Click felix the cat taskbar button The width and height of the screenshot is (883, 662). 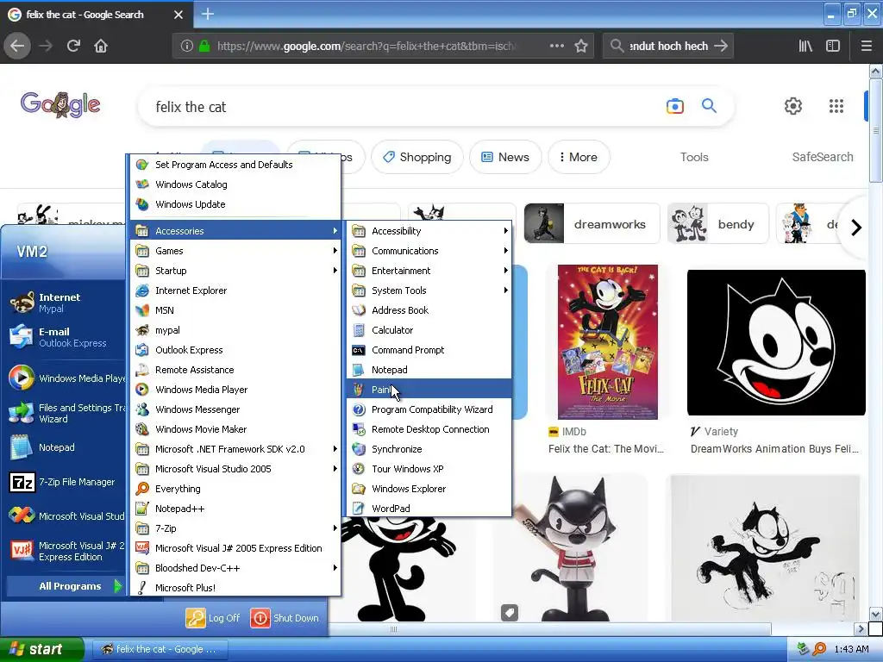click(x=160, y=649)
